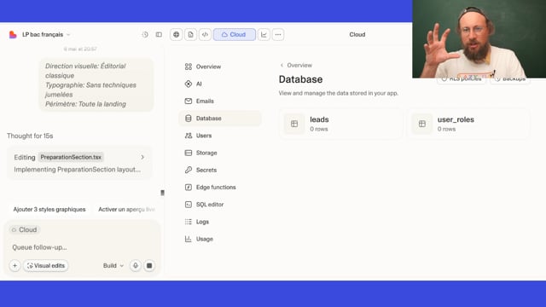Open Storage in the Cloud sidebar

[220, 153]
